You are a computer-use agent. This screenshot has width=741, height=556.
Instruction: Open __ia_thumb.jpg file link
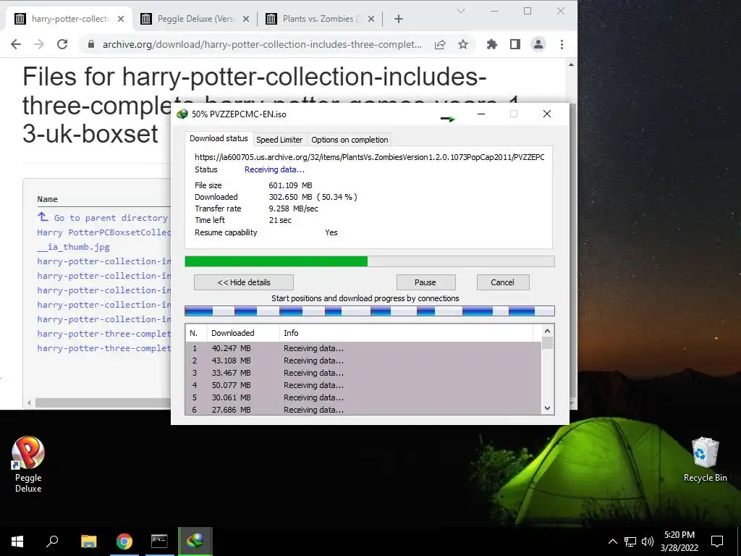point(73,247)
